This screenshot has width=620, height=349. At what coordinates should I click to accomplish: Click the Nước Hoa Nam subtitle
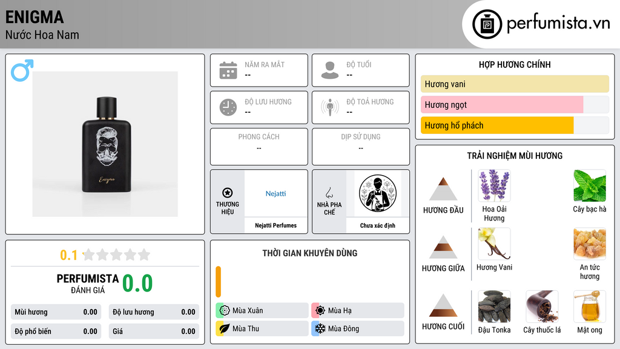[x=42, y=35]
